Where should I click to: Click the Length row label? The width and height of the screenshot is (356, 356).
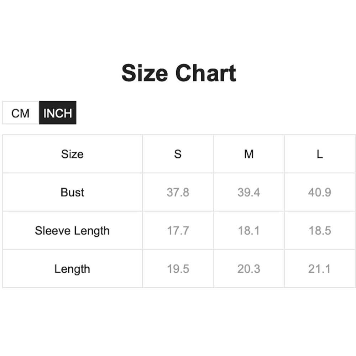[72, 269]
